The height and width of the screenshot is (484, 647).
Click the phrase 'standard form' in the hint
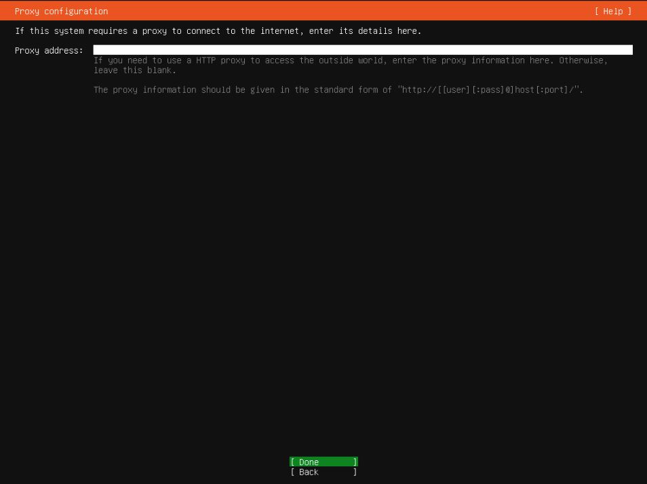pyautogui.click(x=345, y=90)
